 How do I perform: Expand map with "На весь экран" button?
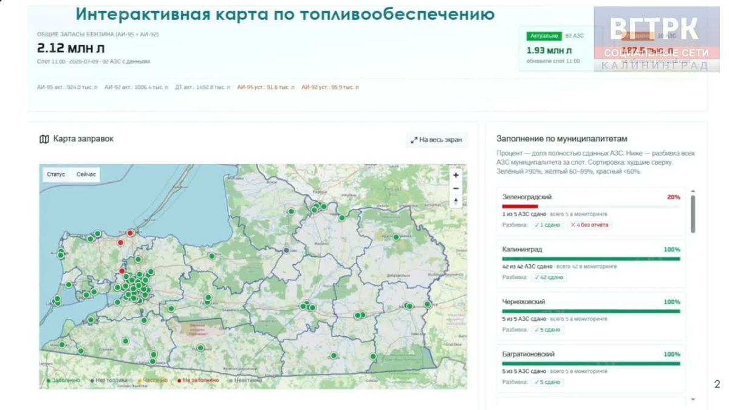(437, 140)
